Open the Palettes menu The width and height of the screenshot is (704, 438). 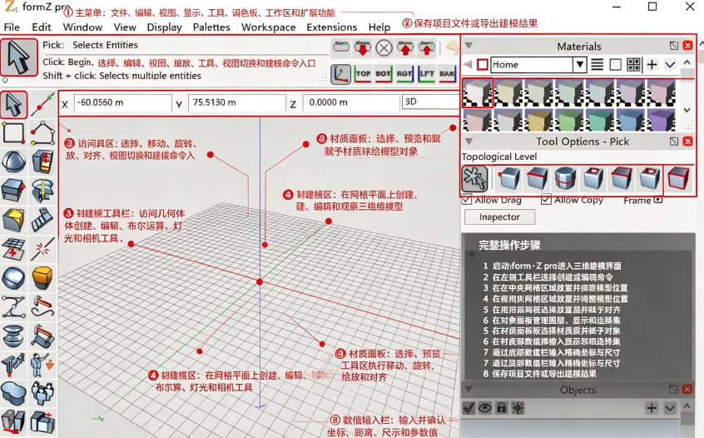click(211, 27)
